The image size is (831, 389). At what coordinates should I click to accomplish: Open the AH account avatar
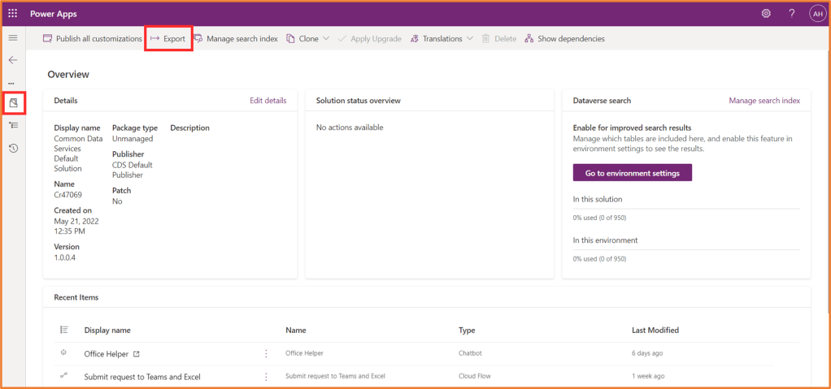[x=816, y=14]
